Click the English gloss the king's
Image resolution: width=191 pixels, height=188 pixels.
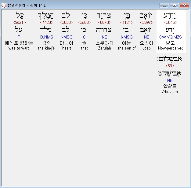coord(46,48)
